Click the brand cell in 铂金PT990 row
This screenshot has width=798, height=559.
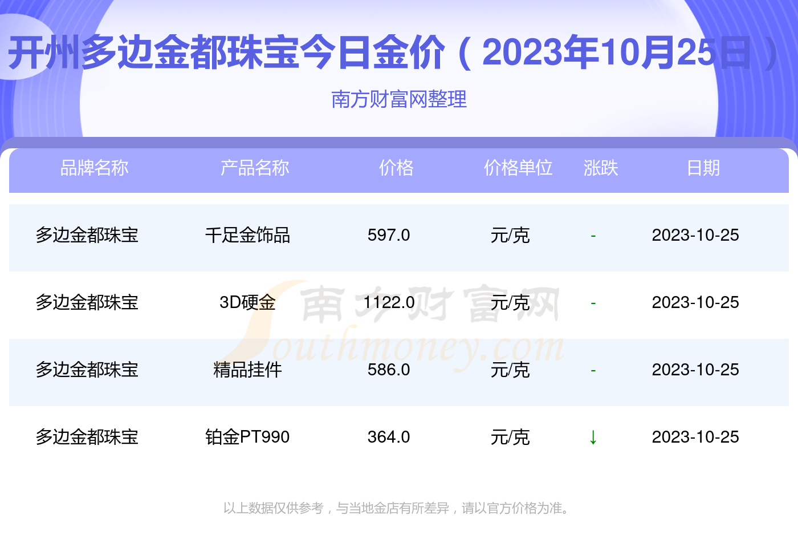coord(87,437)
